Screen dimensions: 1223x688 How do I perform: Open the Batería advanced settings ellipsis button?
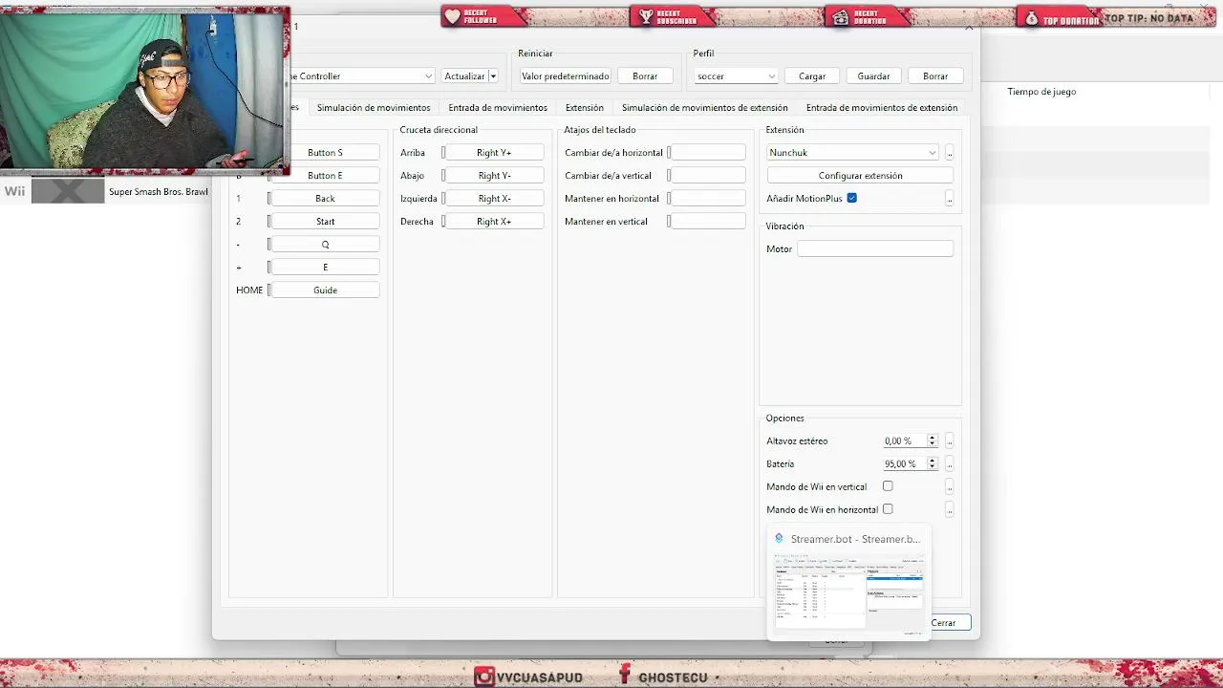coord(950,464)
